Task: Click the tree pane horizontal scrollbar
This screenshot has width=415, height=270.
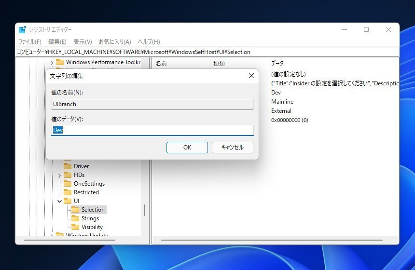Action: 69,240
